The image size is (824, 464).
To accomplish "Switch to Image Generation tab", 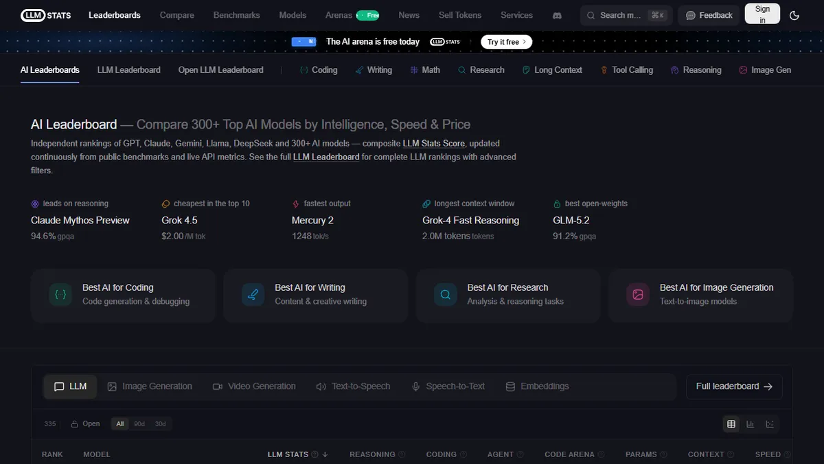I will (x=150, y=386).
